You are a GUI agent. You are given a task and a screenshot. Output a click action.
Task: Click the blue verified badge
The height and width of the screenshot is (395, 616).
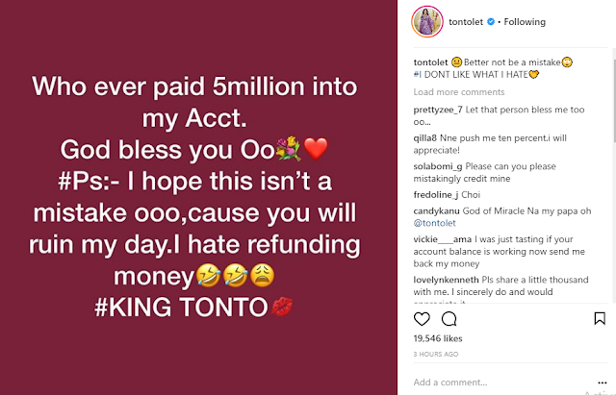(491, 22)
